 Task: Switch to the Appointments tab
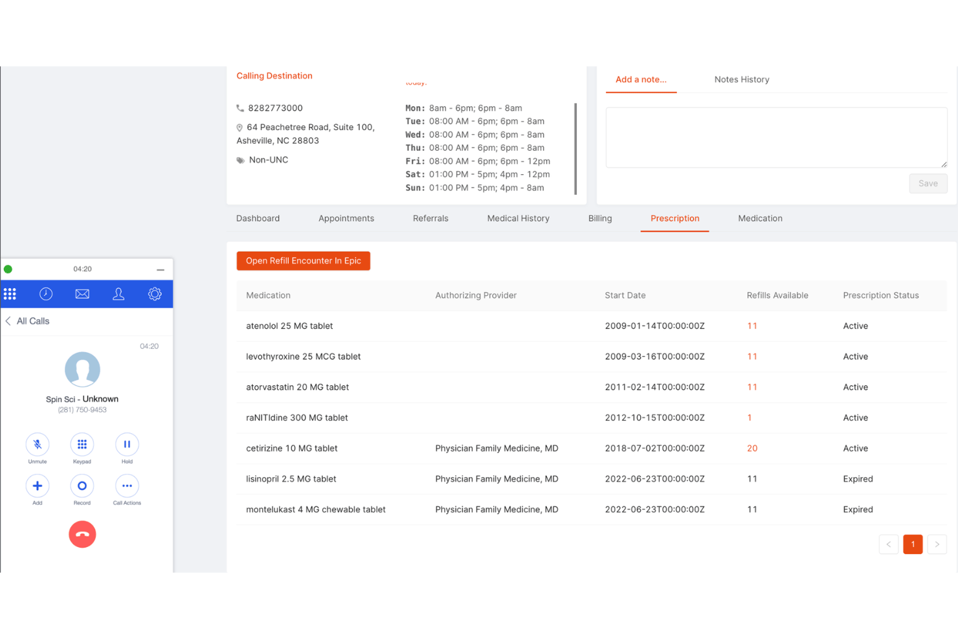coord(346,219)
